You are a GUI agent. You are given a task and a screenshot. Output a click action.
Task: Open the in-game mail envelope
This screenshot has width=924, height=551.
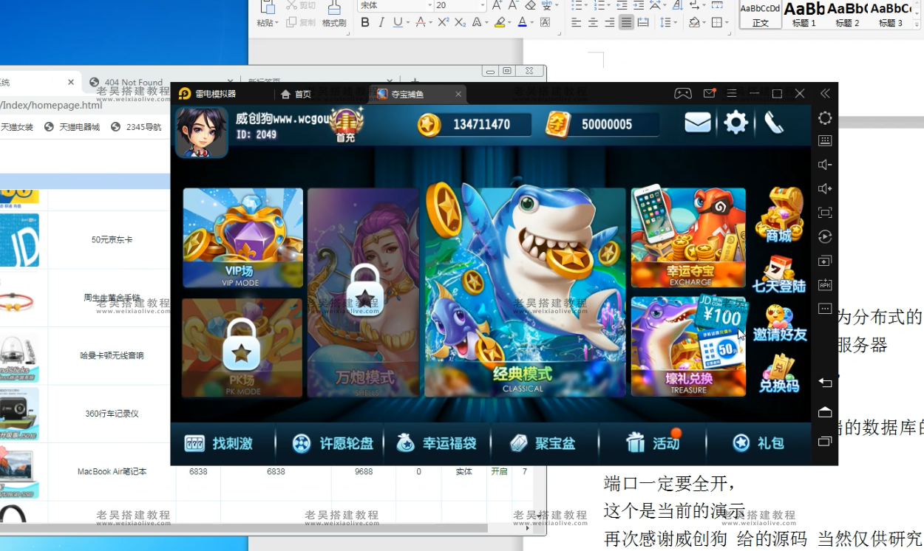pyautogui.click(x=697, y=123)
